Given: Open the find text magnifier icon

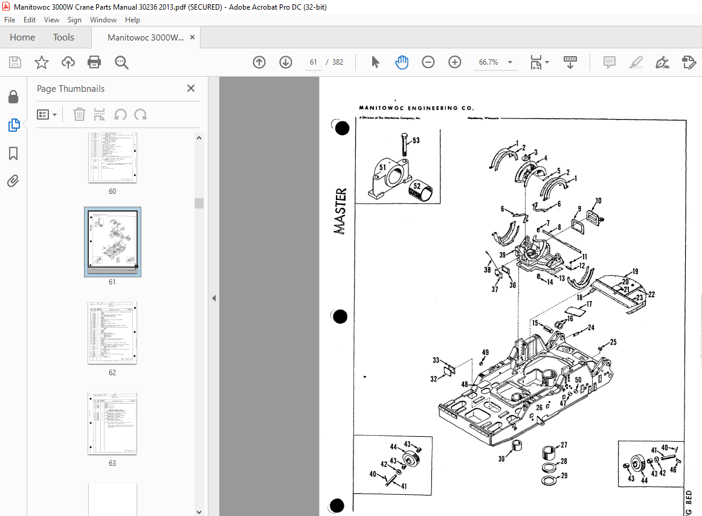Looking at the screenshot, I should pos(121,62).
